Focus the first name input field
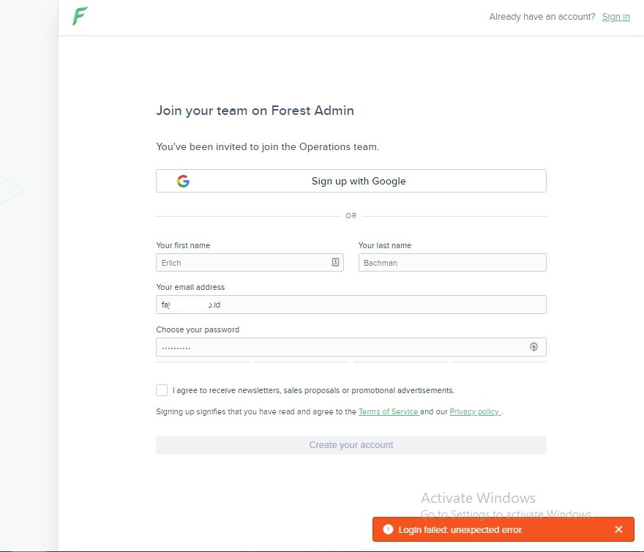The image size is (644, 552). click(x=241, y=263)
